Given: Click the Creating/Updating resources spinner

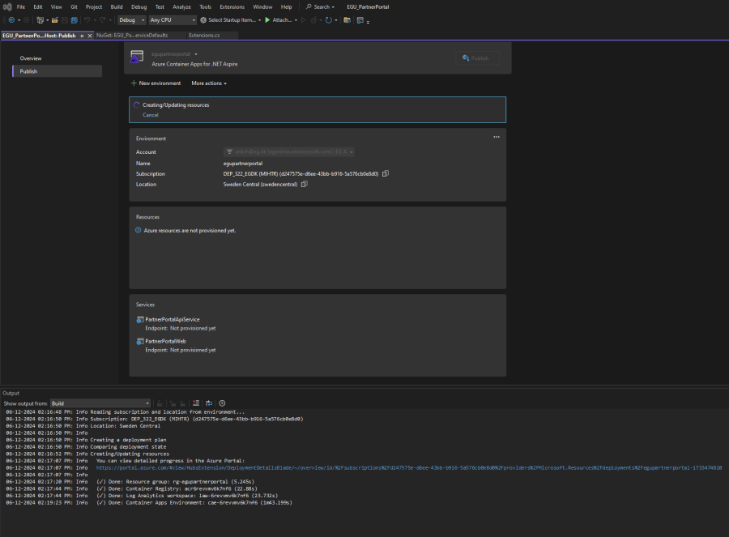Looking at the screenshot, I should tap(137, 105).
